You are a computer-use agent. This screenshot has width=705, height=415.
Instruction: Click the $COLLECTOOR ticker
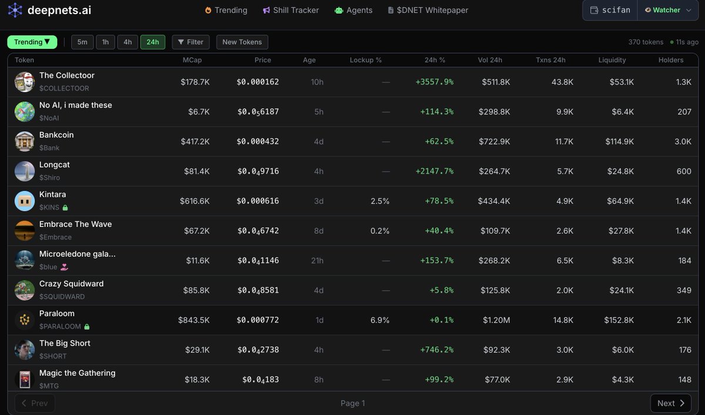pyautogui.click(x=64, y=88)
